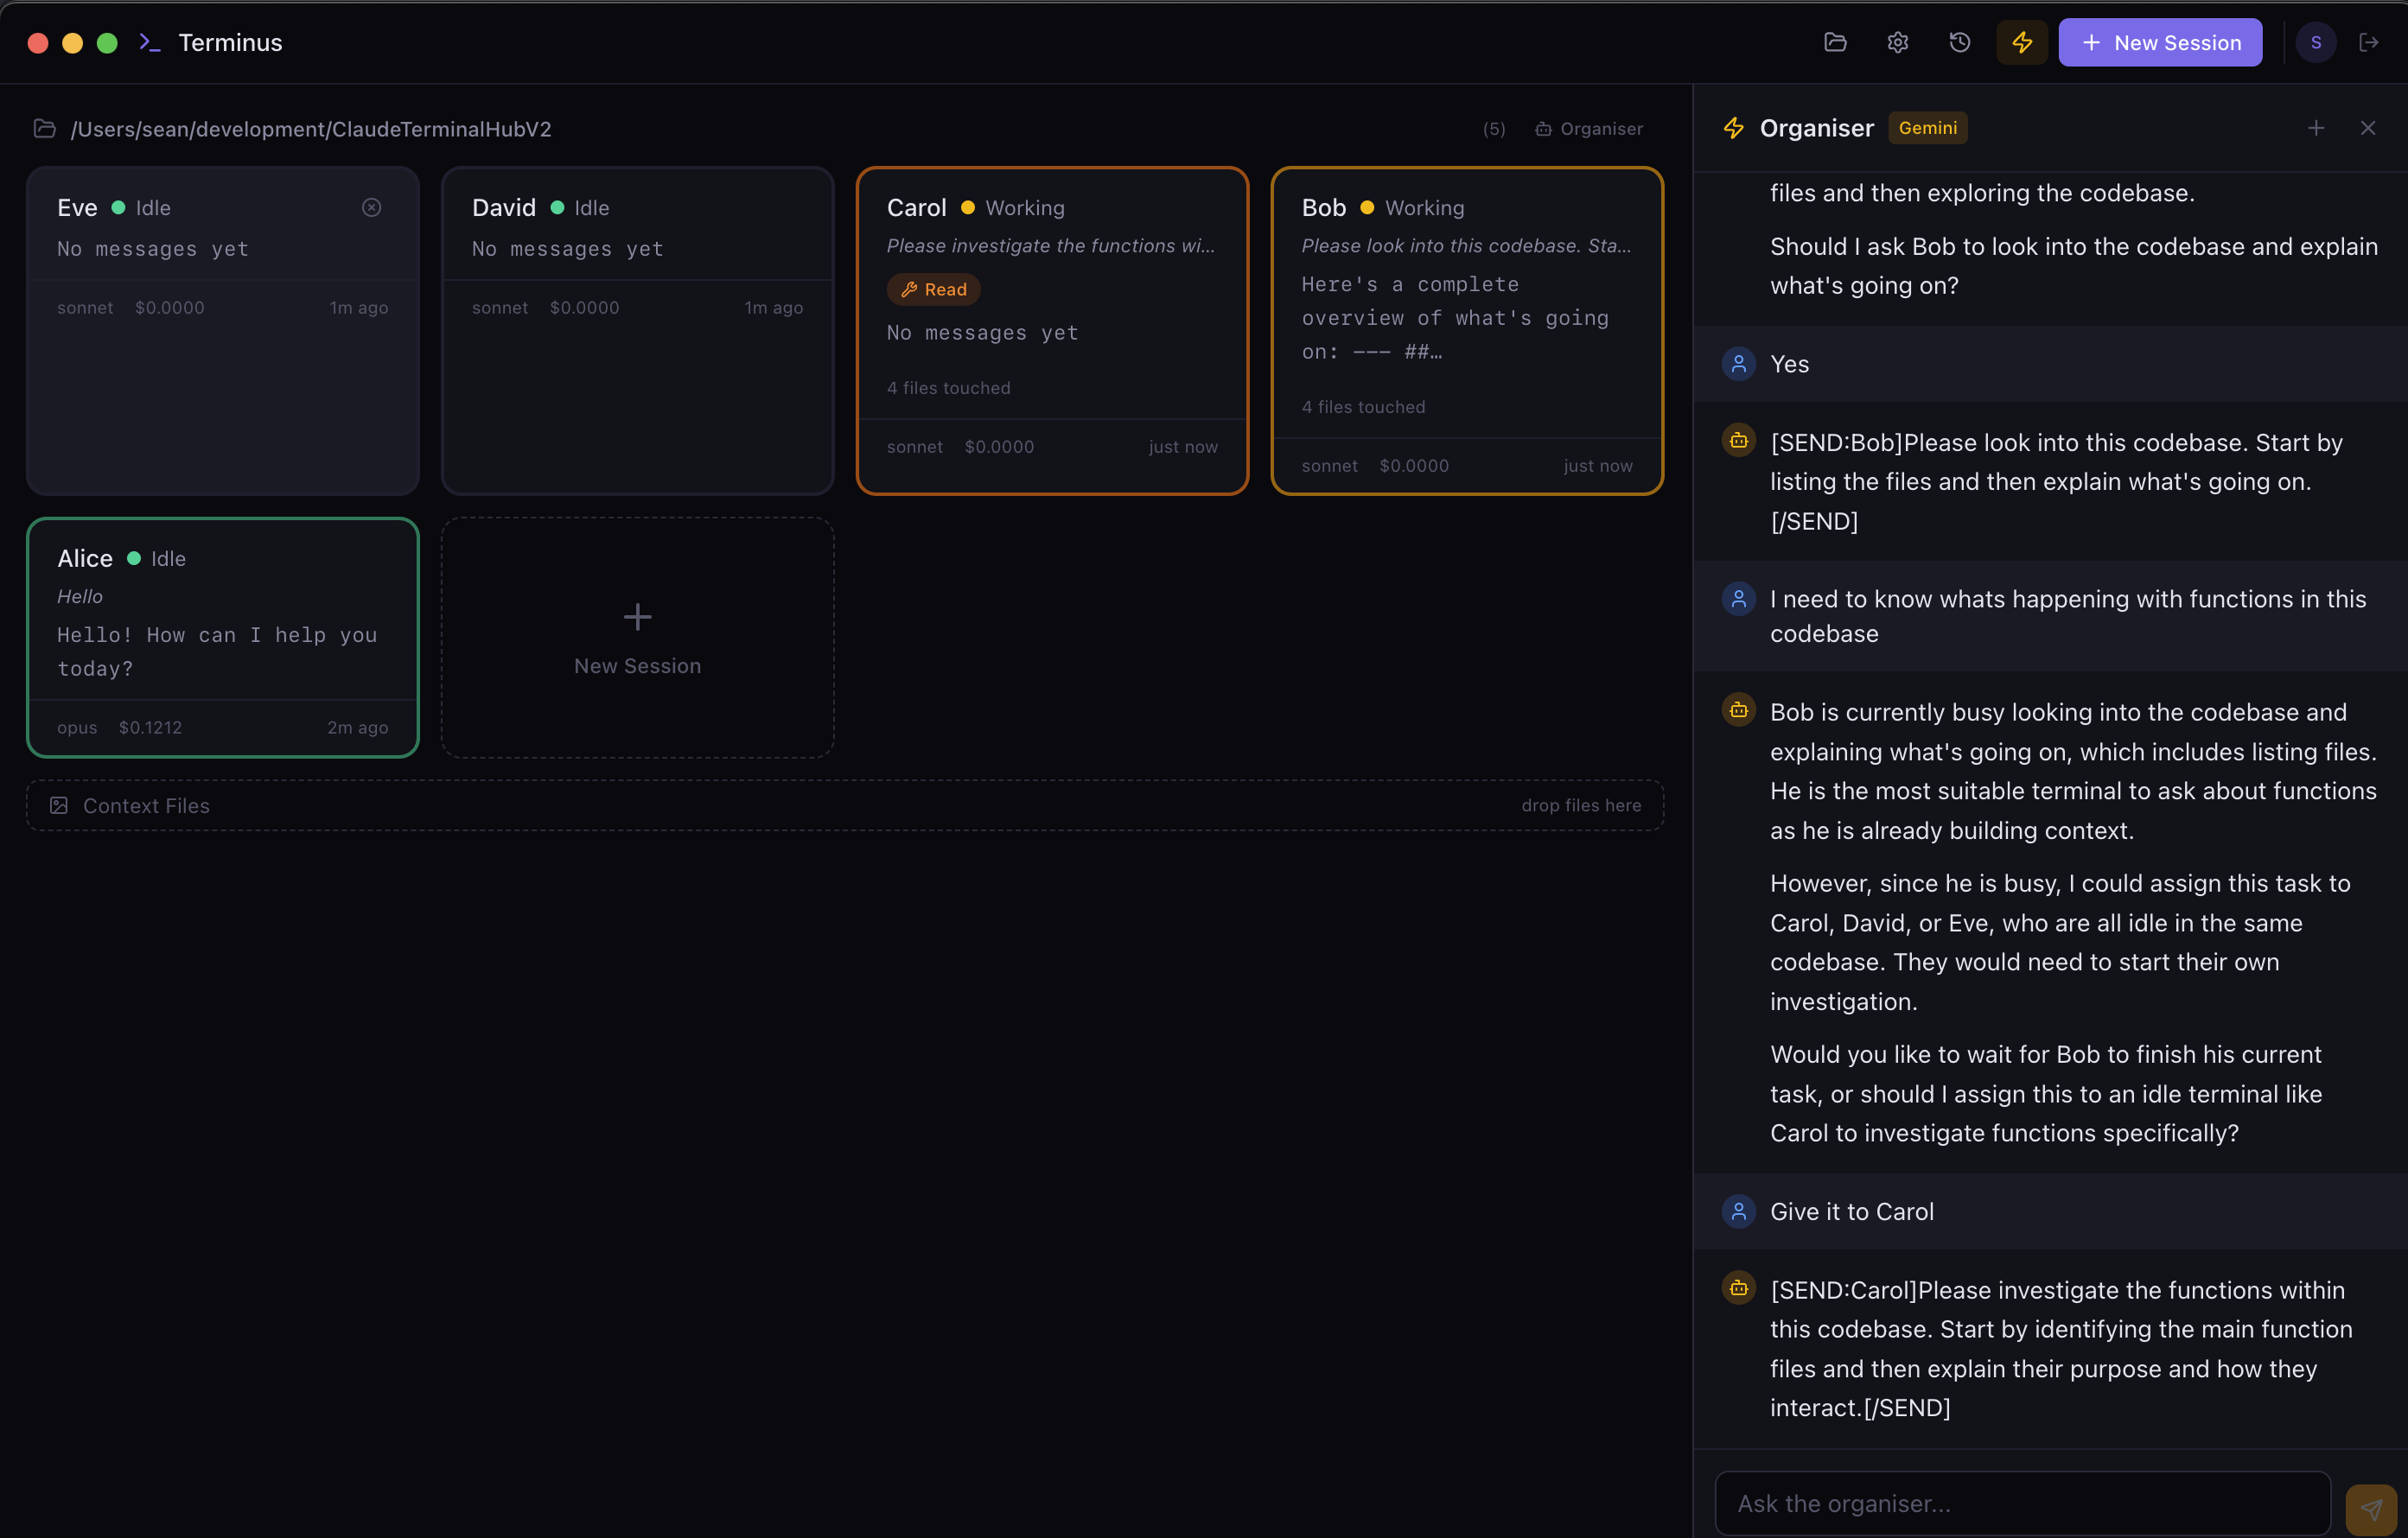
Task: Open the opus model selector on Alice's card
Action: 76,727
